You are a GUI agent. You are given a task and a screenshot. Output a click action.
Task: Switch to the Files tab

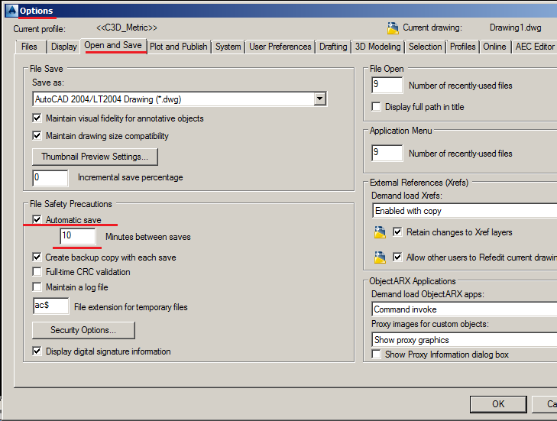pyautogui.click(x=29, y=47)
